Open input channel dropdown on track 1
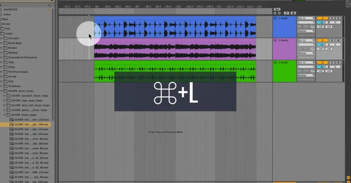 click(x=306, y=22)
